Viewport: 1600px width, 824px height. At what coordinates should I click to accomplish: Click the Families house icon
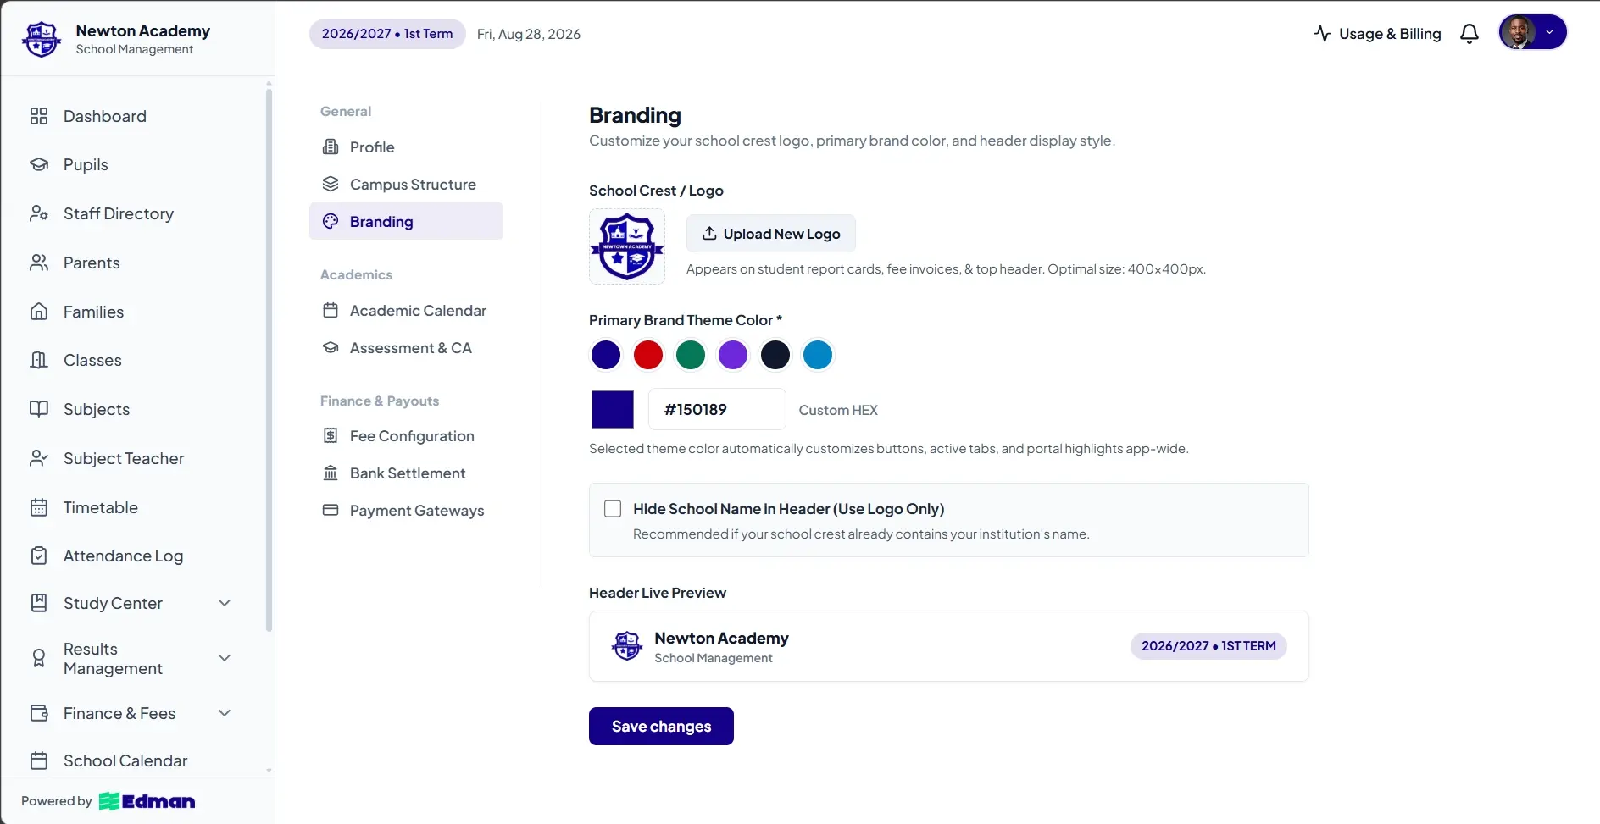[x=39, y=312]
